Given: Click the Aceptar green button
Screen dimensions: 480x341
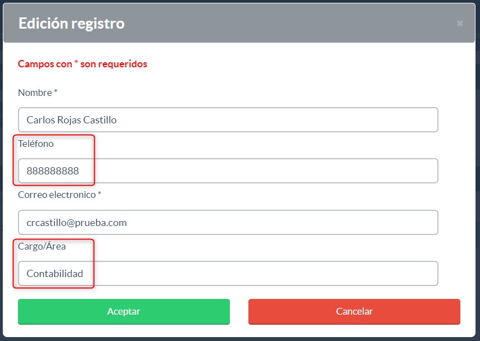Looking at the screenshot, I should click(x=124, y=312).
